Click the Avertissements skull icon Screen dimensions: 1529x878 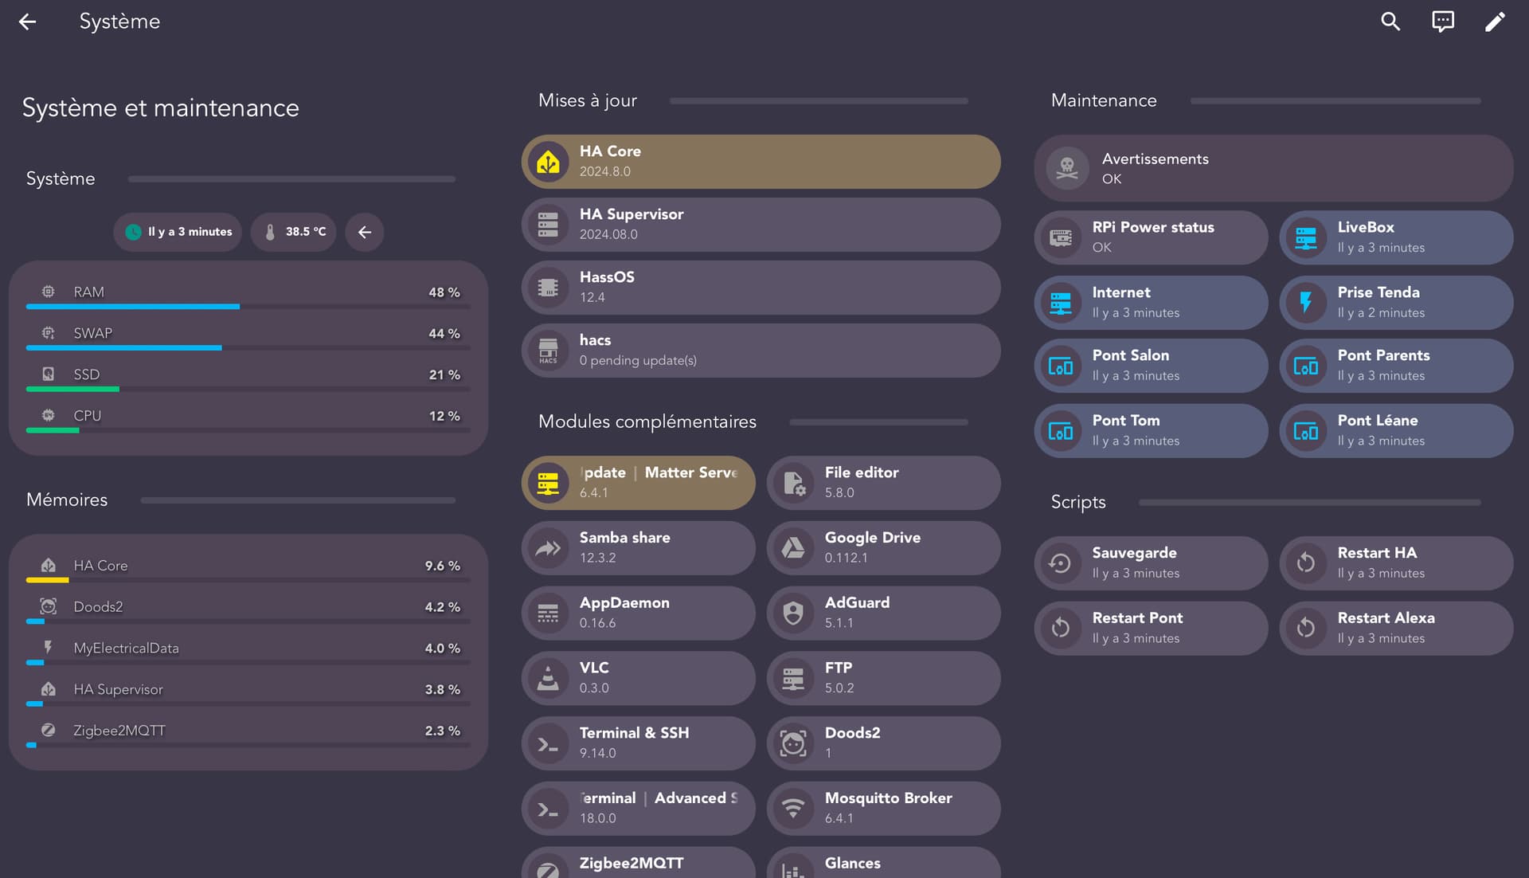1067,168
